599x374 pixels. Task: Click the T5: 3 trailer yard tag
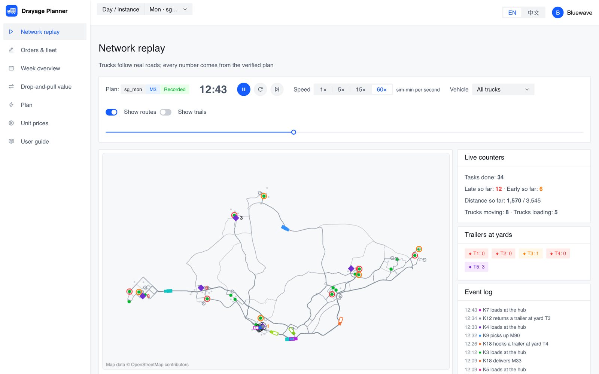point(476,267)
